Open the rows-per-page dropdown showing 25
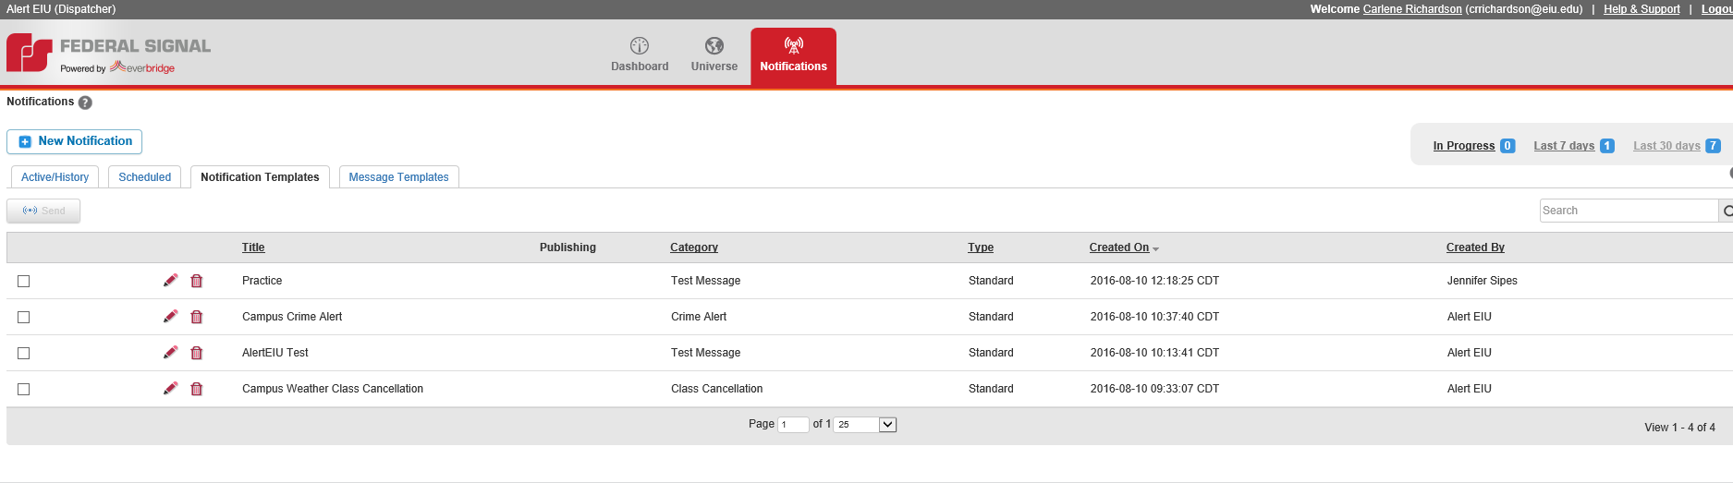Viewport: 1733px width, 483px height. pyautogui.click(x=865, y=425)
